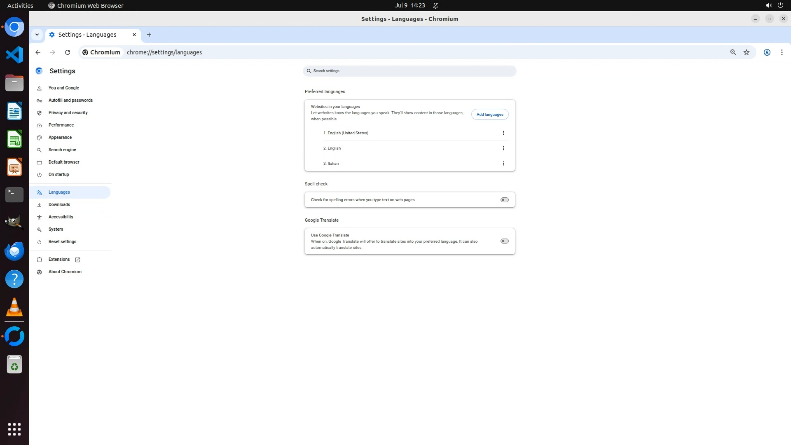Enable spell check toggle

(x=504, y=200)
